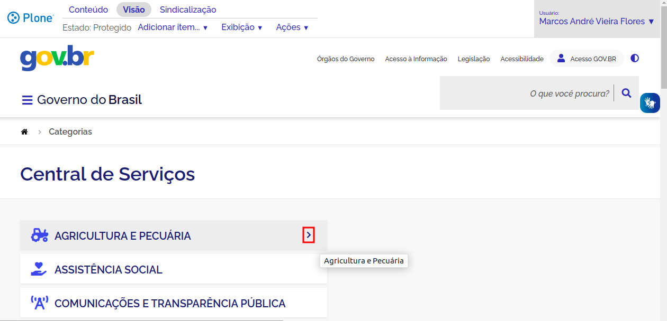Switch to the Sindicalização tab
Image resolution: width=667 pixels, height=321 pixels.
(188, 10)
